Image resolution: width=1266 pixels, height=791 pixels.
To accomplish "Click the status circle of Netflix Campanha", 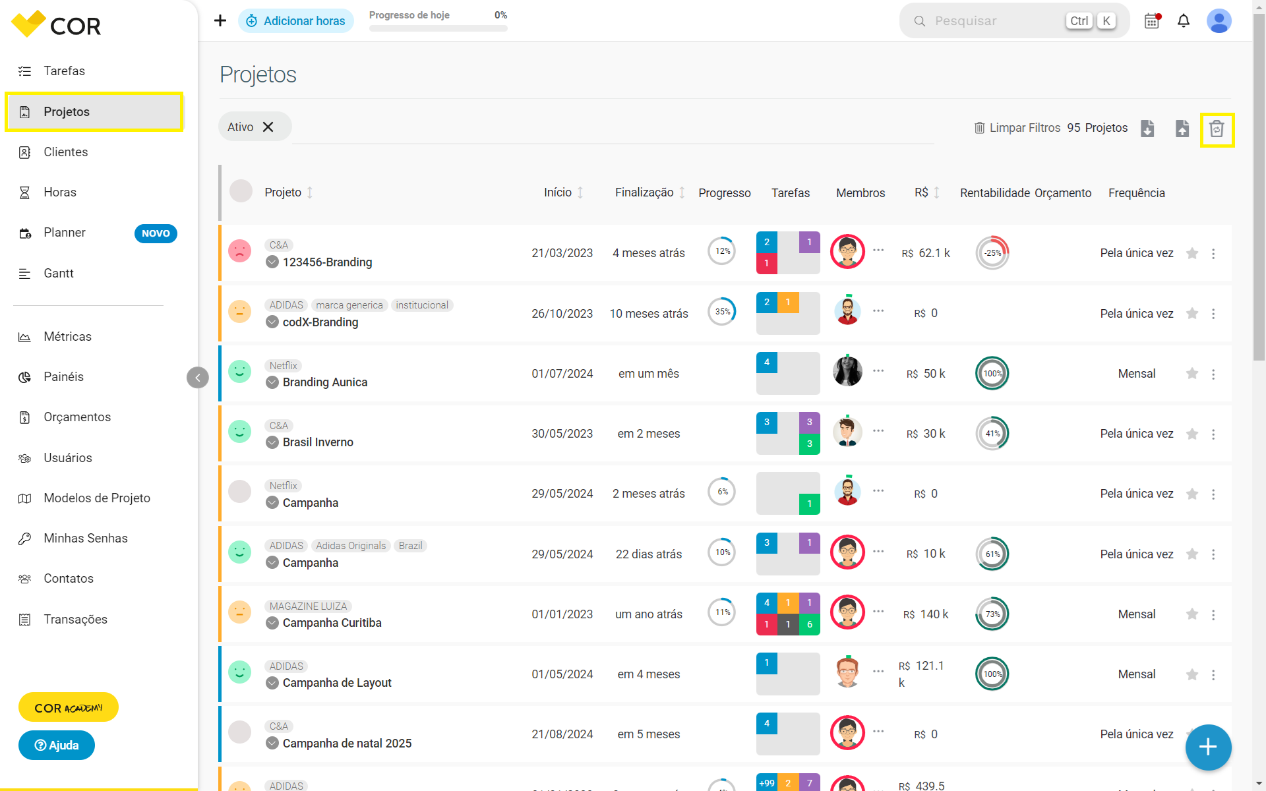I will [239, 491].
